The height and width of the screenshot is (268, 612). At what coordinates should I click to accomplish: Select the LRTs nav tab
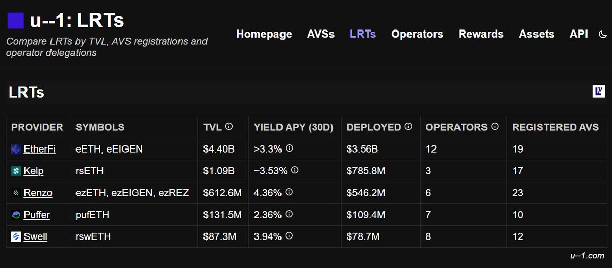pos(363,34)
